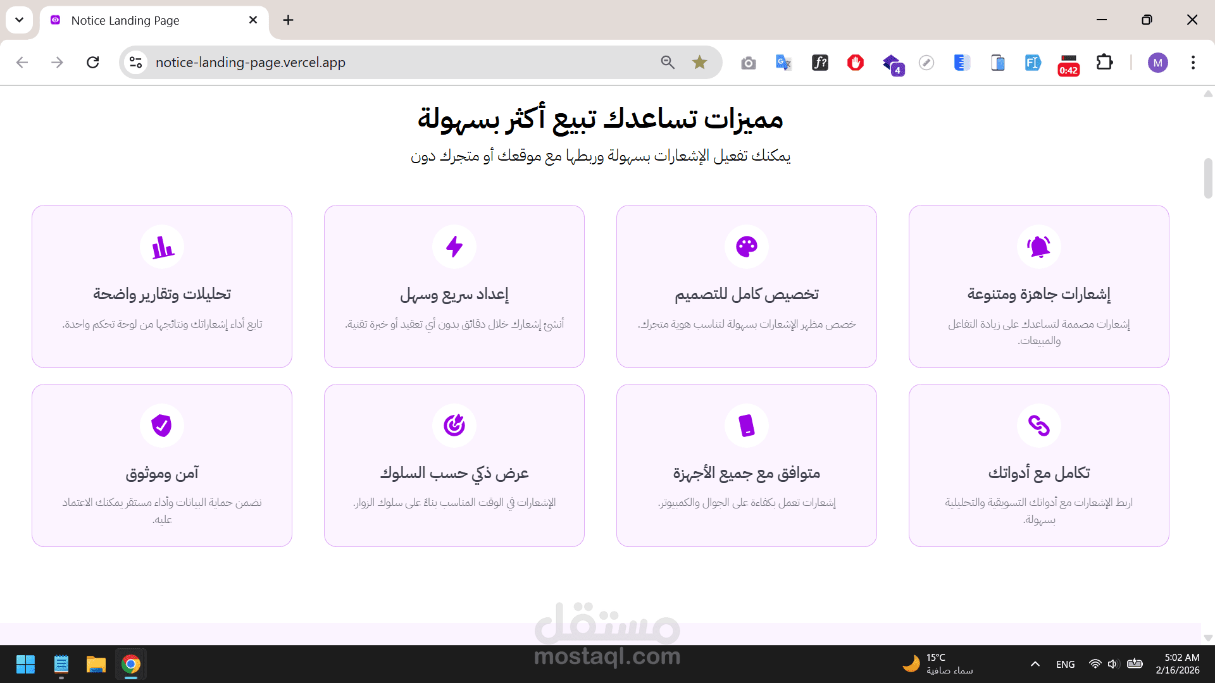Image resolution: width=1215 pixels, height=683 pixels.
Task: Open the tab search dropdown arrow
Action: tap(19, 20)
